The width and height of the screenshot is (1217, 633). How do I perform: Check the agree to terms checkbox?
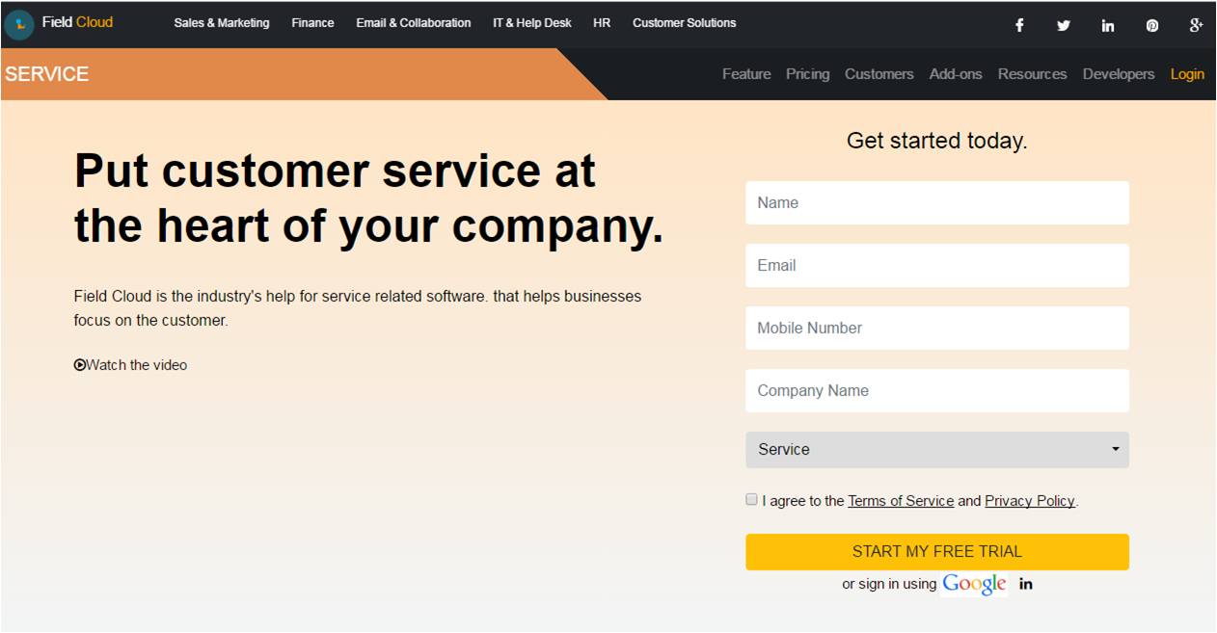(x=752, y=499)
